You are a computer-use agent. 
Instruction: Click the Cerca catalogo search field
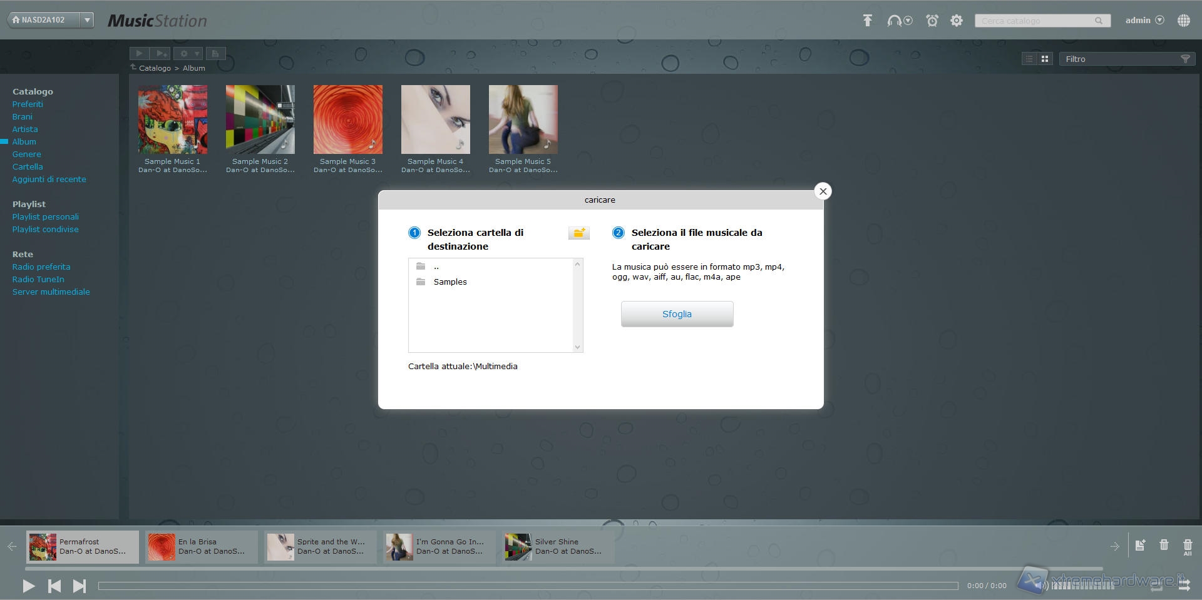tap(1036, 21)
